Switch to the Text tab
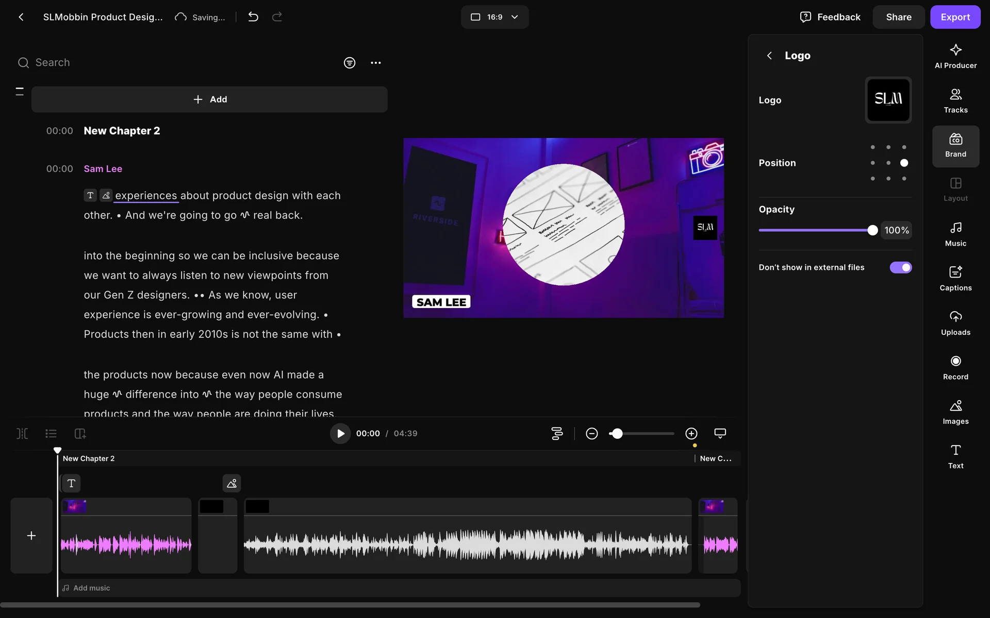Image resolution: width=990 pixels, height=618 pixels. click(x=955, y=456)
